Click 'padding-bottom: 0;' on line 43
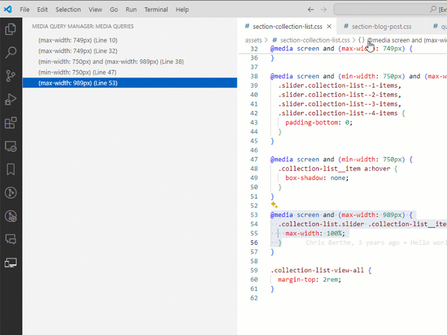447x335 pixels. coord(318,122)
